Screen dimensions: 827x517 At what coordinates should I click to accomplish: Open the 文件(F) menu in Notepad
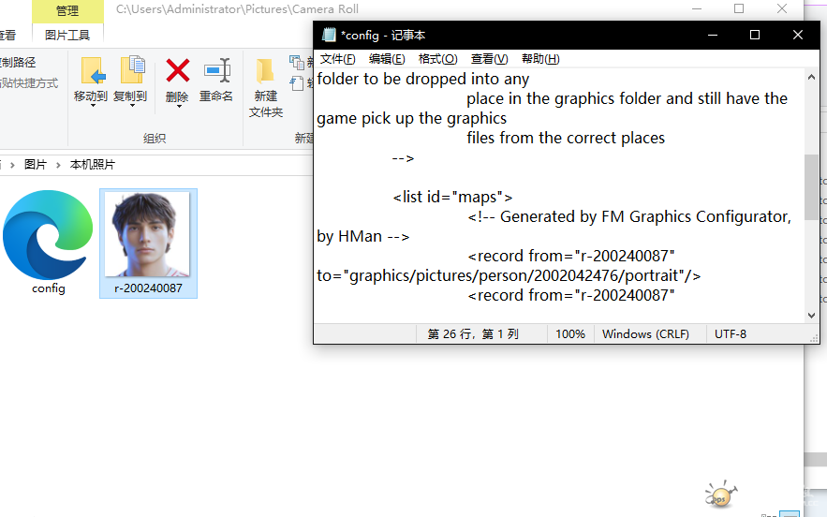(x=337, y=59)
